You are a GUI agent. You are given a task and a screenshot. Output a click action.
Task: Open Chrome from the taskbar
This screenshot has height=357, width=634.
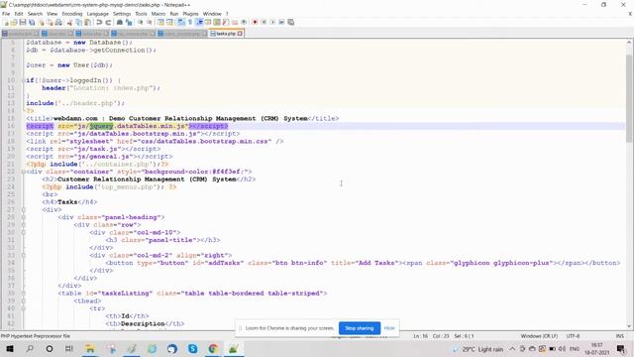(x=213, y=348)
